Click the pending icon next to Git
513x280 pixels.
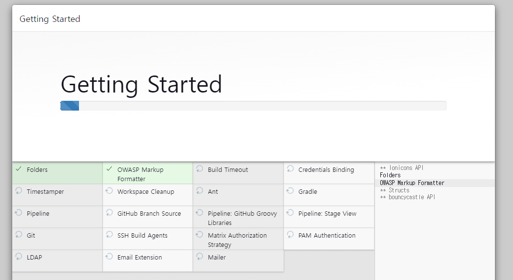click(19, 235)
